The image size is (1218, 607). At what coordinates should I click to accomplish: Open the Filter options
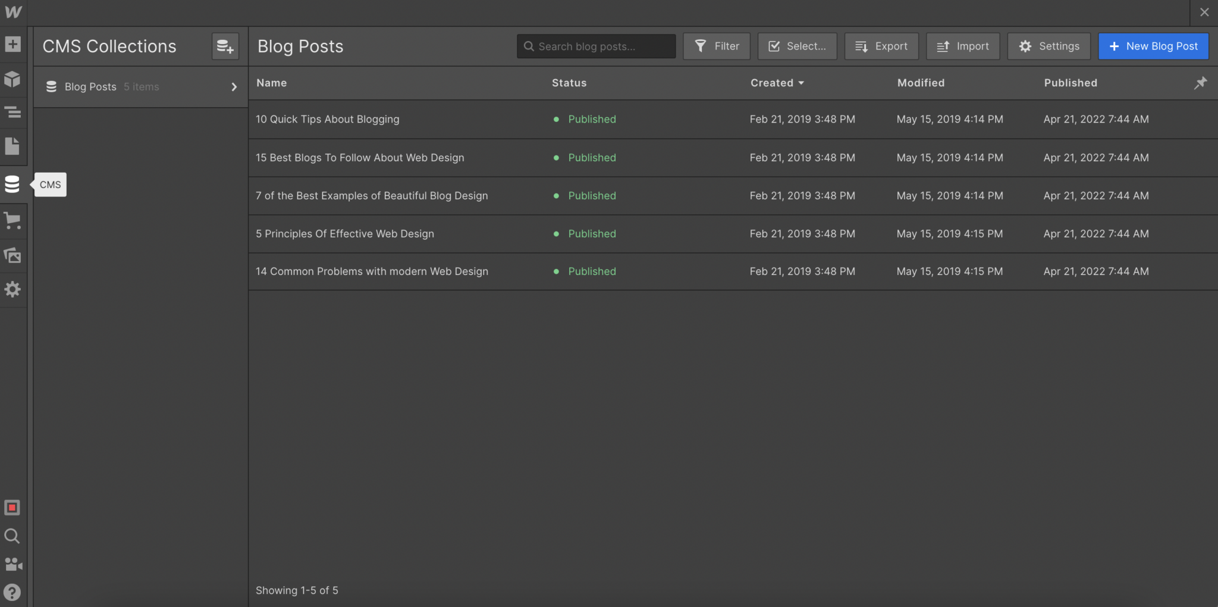[x=717, y=46]
